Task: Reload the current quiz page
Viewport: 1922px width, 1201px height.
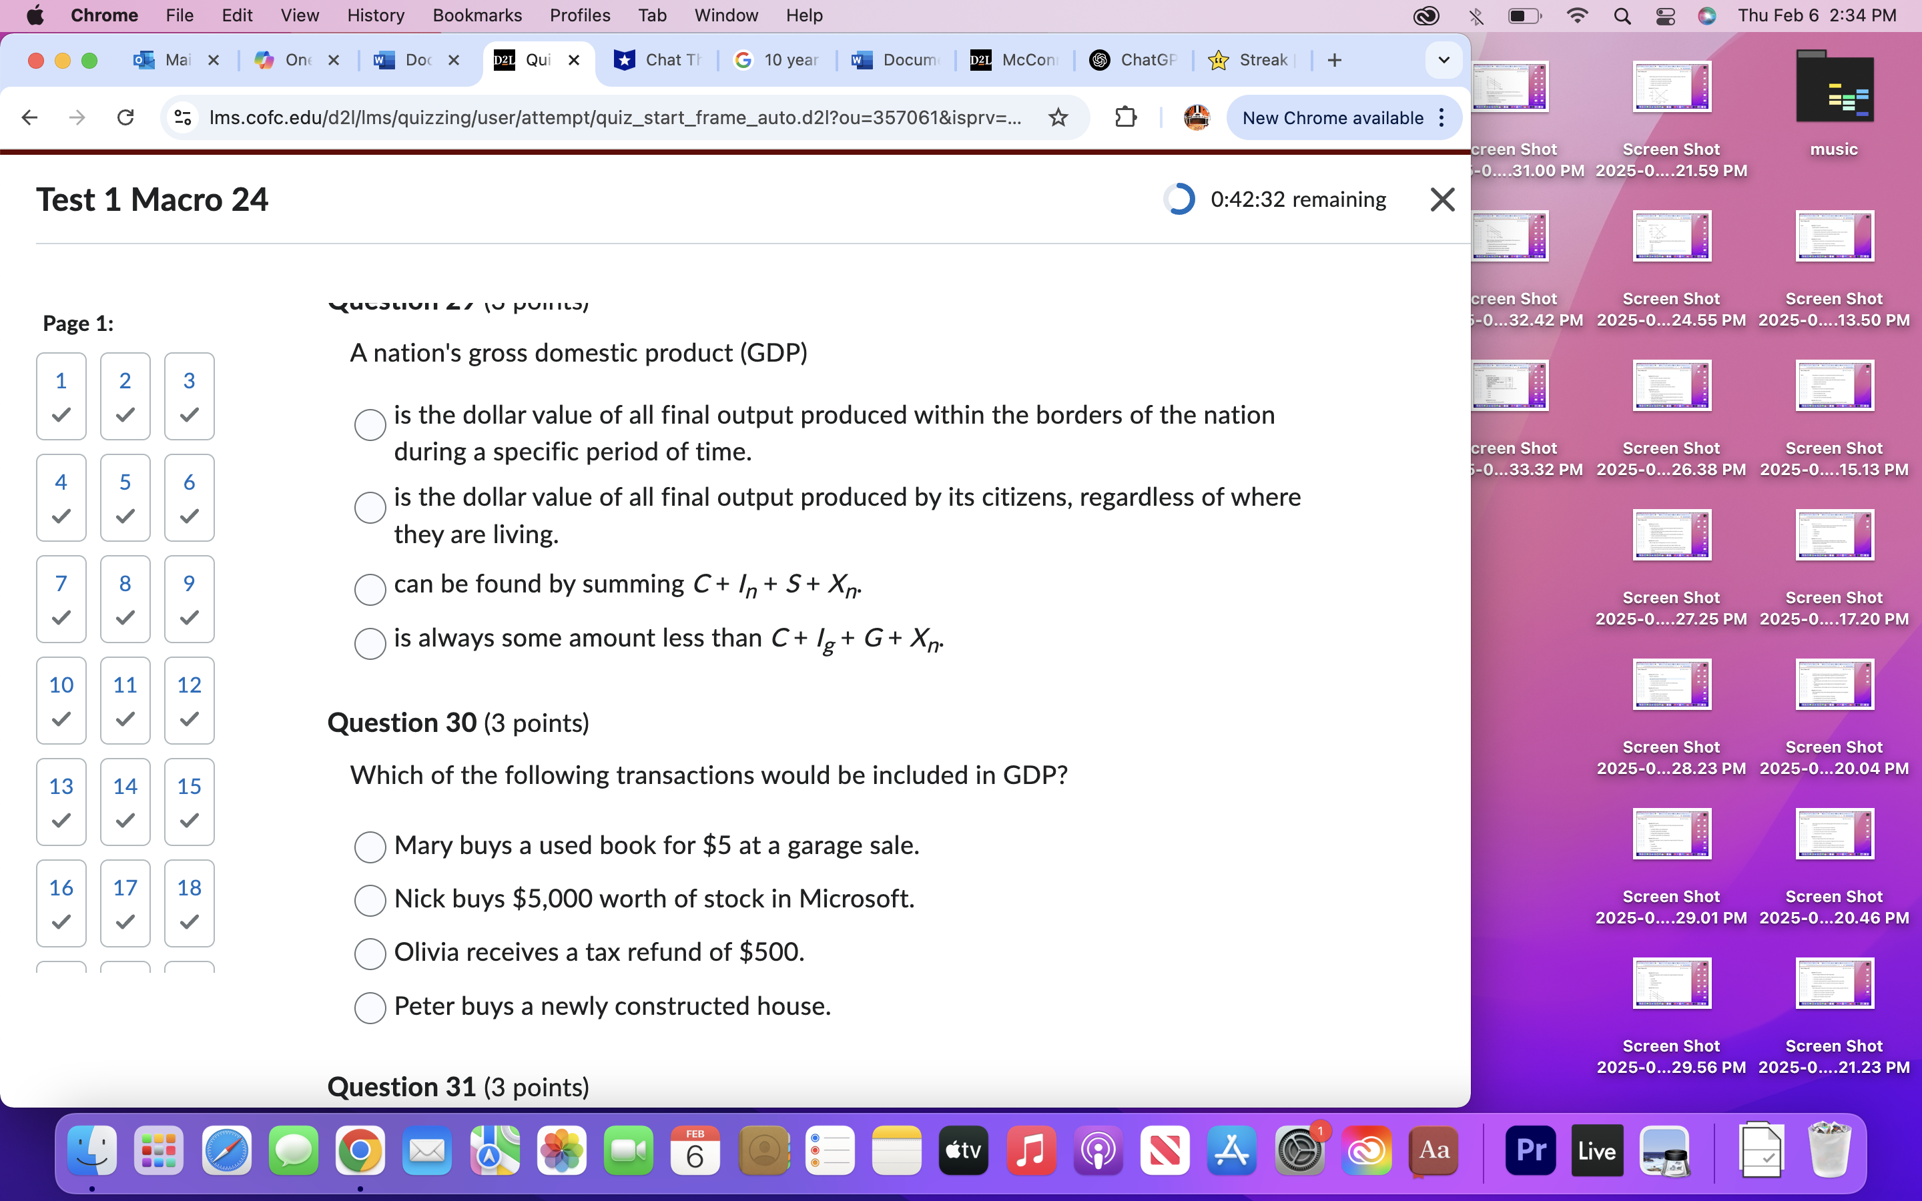Action: (x=126, y=117)
